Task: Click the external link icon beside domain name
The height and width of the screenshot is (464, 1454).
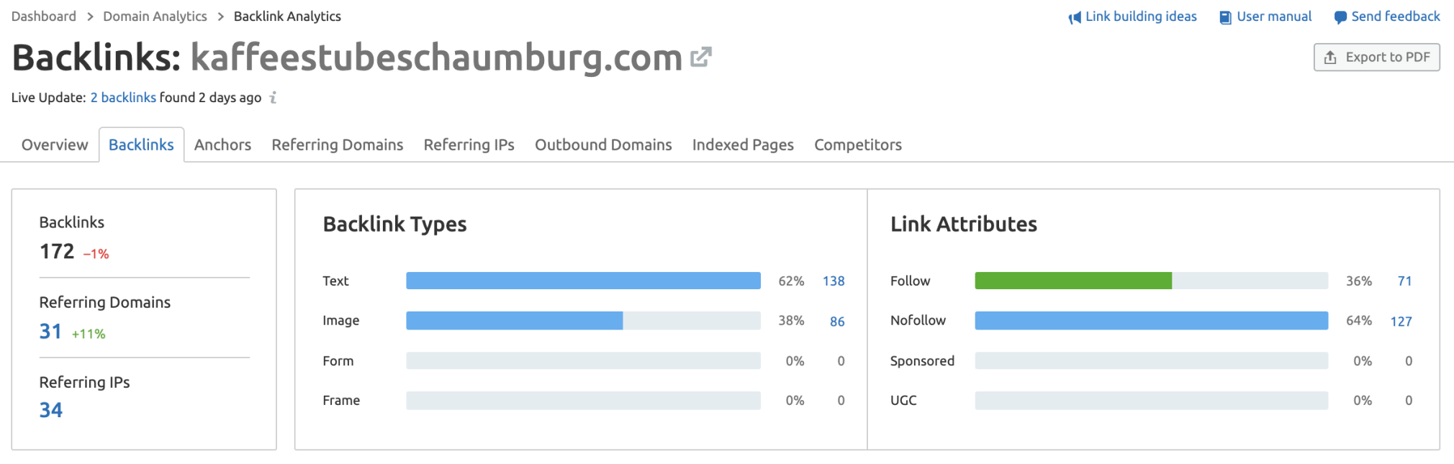Action: point(700,58)
